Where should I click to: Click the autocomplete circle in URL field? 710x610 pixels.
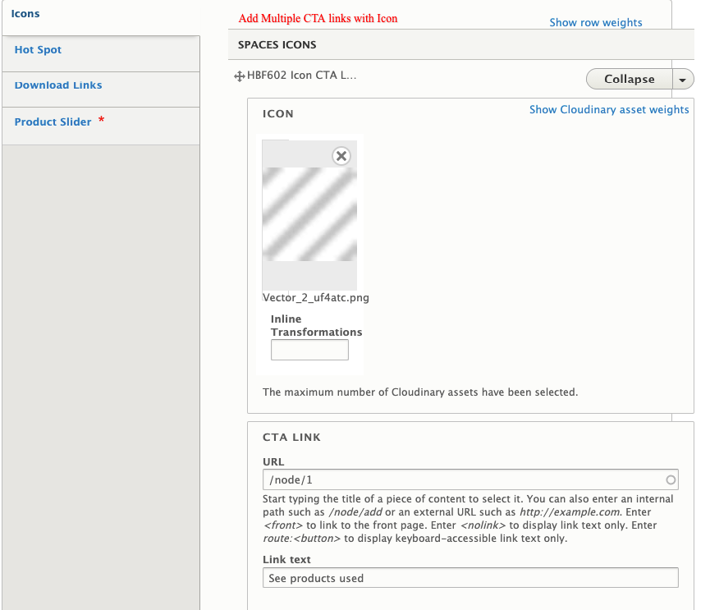(671, 480)
